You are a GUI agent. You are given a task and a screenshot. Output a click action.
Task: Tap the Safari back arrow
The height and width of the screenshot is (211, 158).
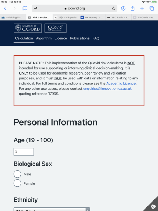pyautogui.click(x=5, y=8)
